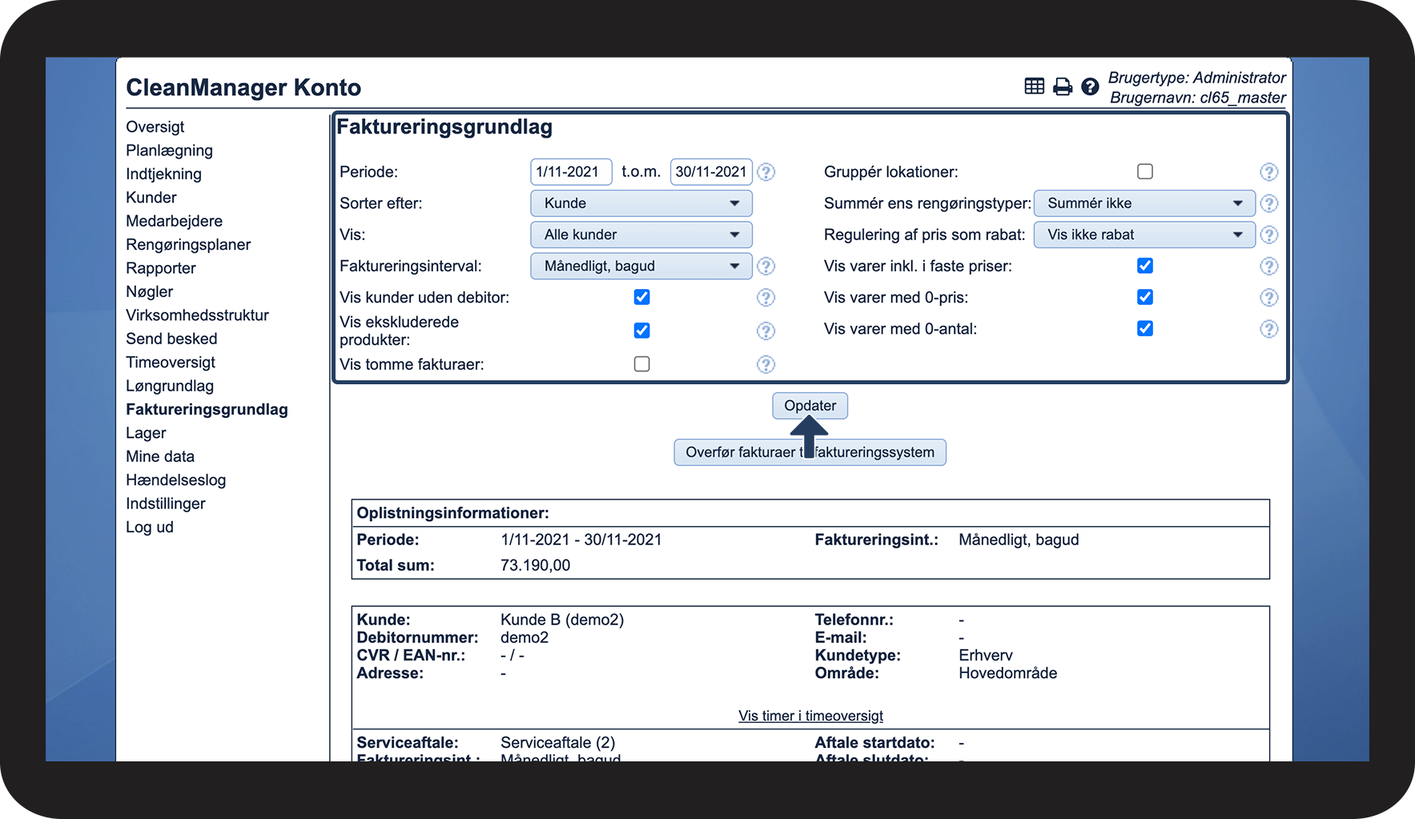Follow the Vis timer i timeoversigt link
Screen dimensions: 1415x819
pos(810,716)
